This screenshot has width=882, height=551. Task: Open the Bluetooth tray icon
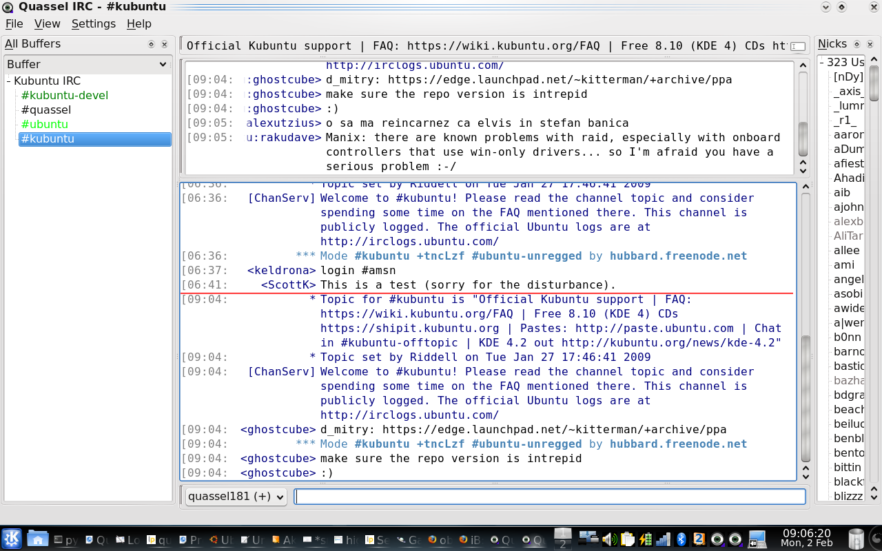point(681,539)
